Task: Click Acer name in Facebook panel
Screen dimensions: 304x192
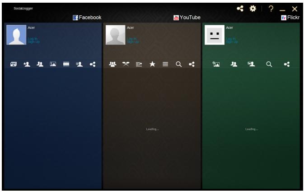Action: [31, 27]
